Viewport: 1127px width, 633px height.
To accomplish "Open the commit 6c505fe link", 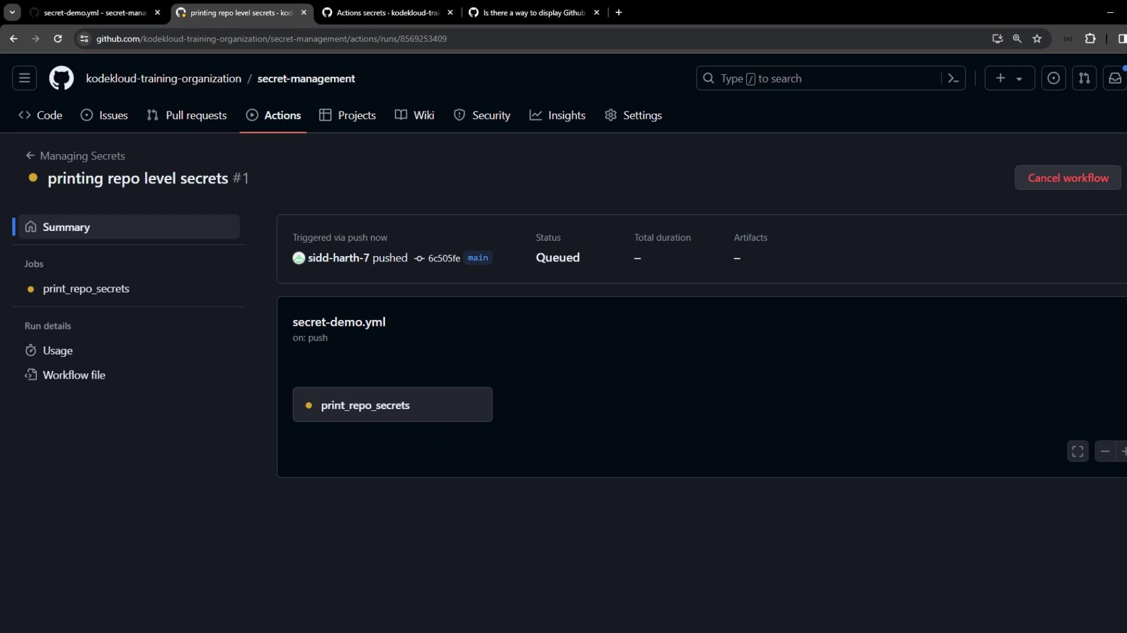I will click(x=444, y=258).
